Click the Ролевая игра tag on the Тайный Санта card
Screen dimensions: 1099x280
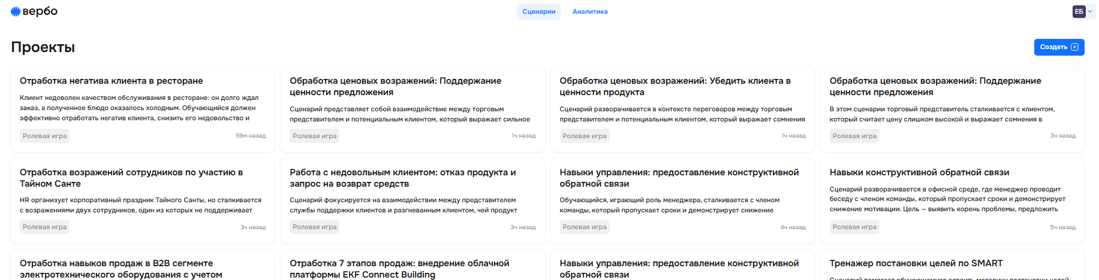tap(45, 227)
